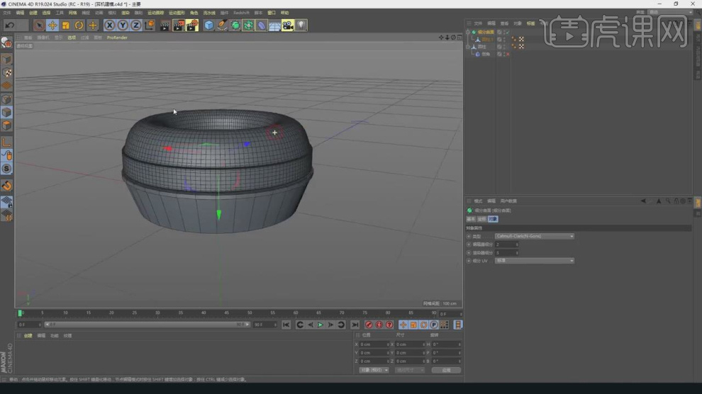Open the subdivision UV dropdown
This screenshot has height=394, width=702.
click(x=535, y=261)
